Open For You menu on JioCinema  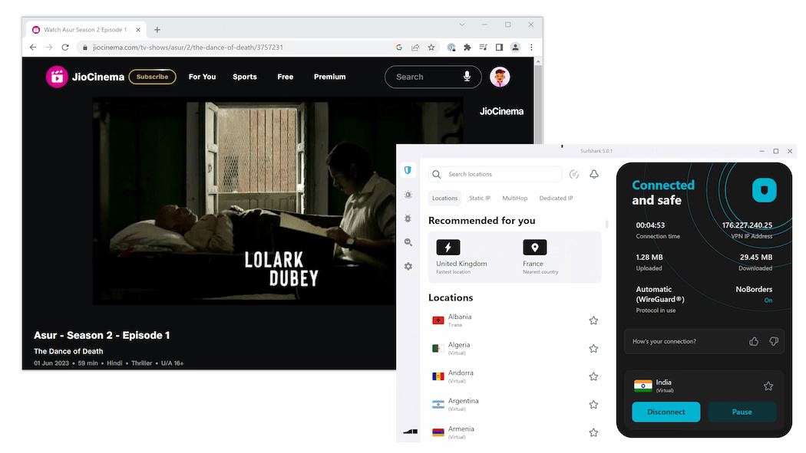point(202,77)
